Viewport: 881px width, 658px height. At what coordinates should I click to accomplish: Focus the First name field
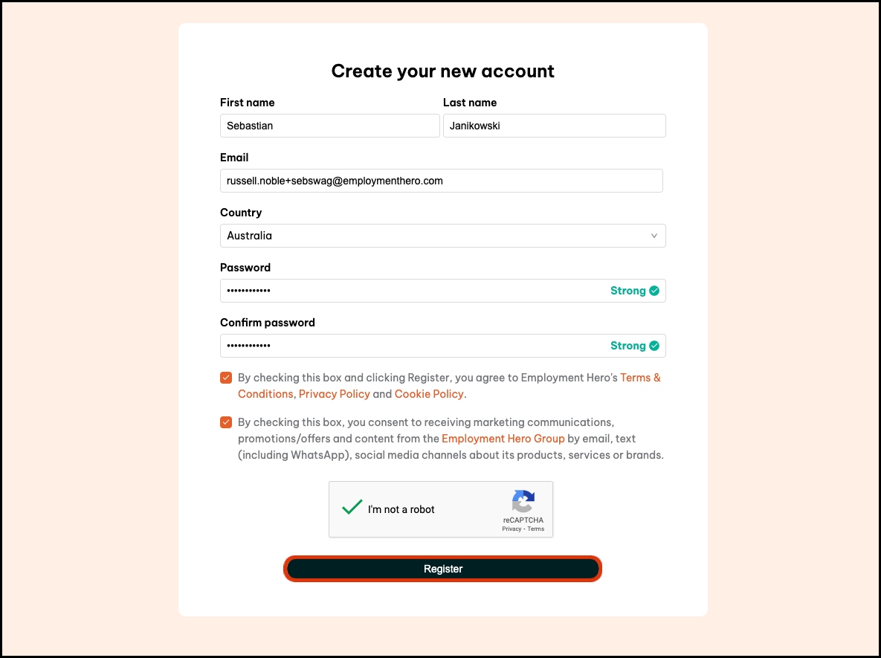329,126
